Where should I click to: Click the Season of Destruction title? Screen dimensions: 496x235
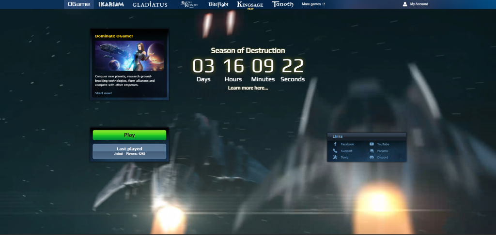pos(248,51)
